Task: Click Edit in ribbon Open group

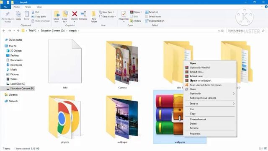Action: point(134,16)
